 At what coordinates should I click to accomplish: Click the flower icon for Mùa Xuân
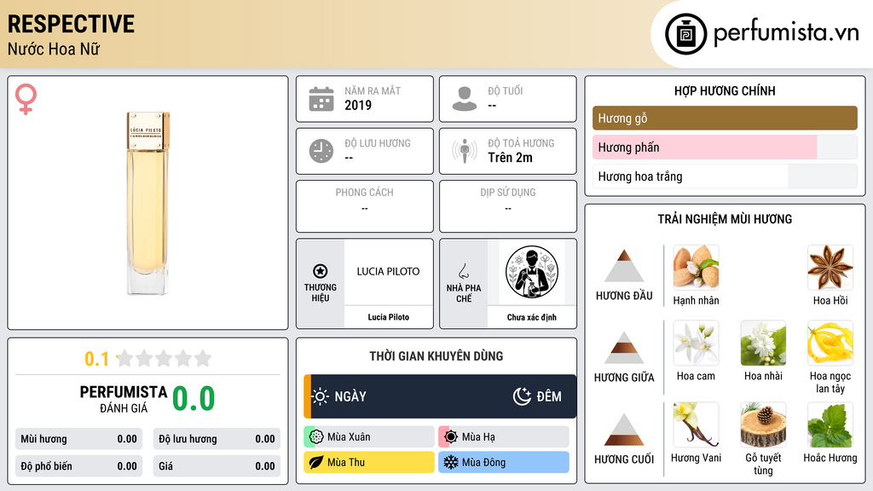tap(316, 437)
